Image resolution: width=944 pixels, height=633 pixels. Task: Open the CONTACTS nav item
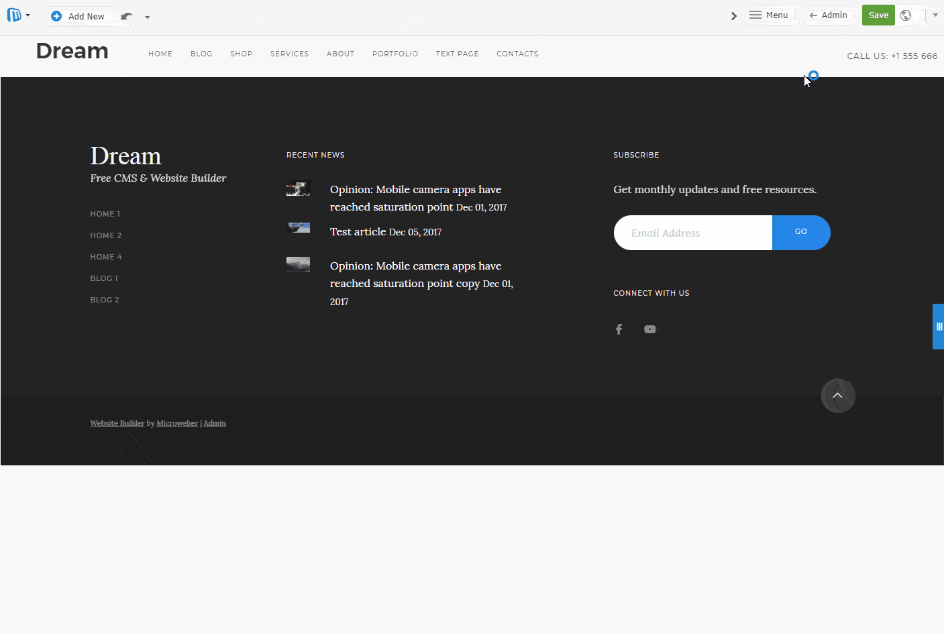pyautogui.click(x=517, y=54)
